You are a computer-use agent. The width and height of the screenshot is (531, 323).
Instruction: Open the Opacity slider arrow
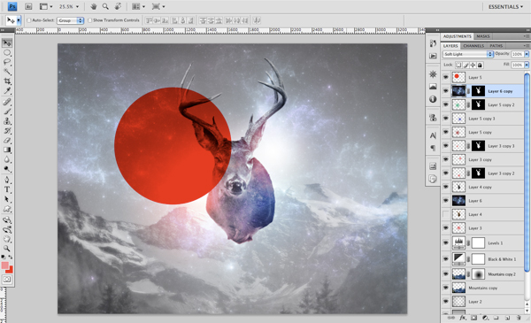(527, 54)
